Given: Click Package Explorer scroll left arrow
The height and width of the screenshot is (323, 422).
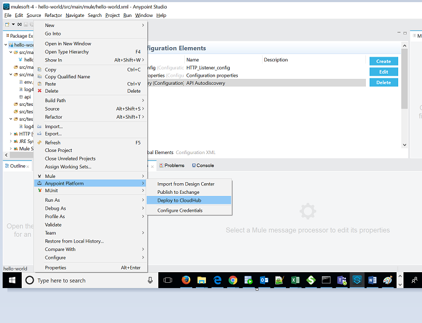Looking at the screenshot, I should 6,155.
